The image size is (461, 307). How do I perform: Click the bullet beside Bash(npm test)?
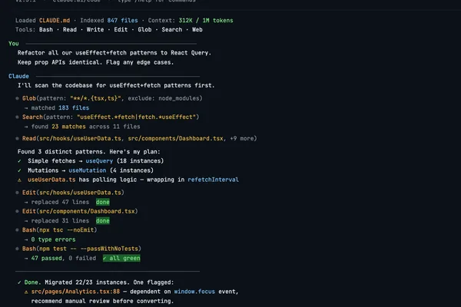click(18, 249)
